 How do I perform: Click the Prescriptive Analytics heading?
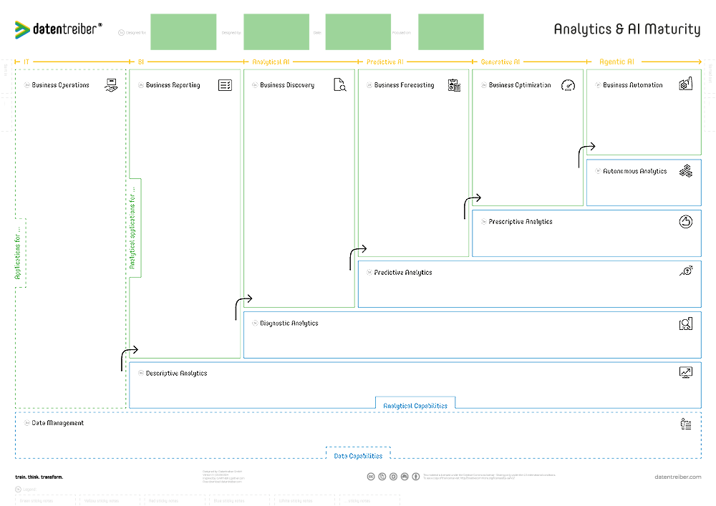pos(521,222)
